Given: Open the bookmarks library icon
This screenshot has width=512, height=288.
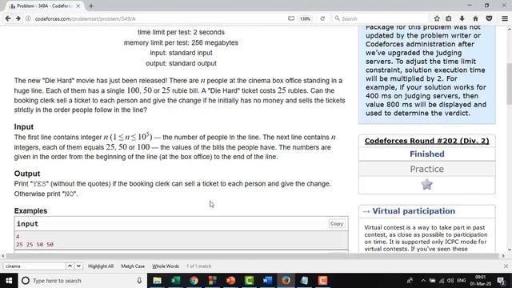Looking at the screenshot, I should (449, 18).
